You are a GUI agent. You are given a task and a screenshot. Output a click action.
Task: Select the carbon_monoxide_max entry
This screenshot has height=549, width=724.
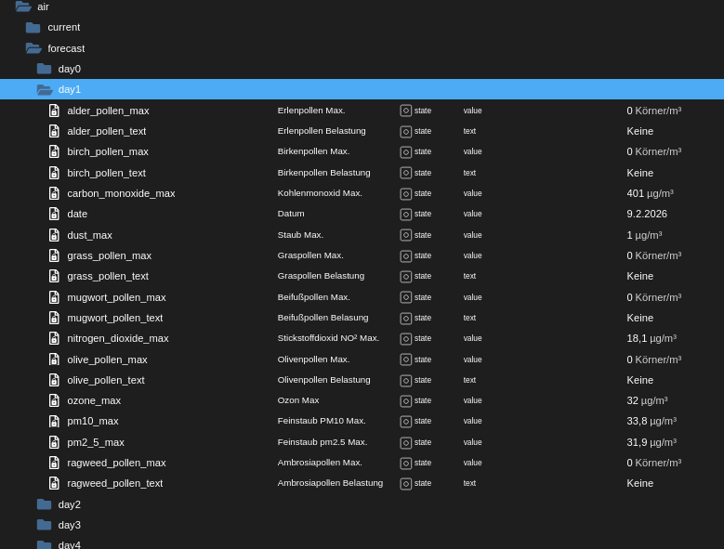tap(121, 193)
